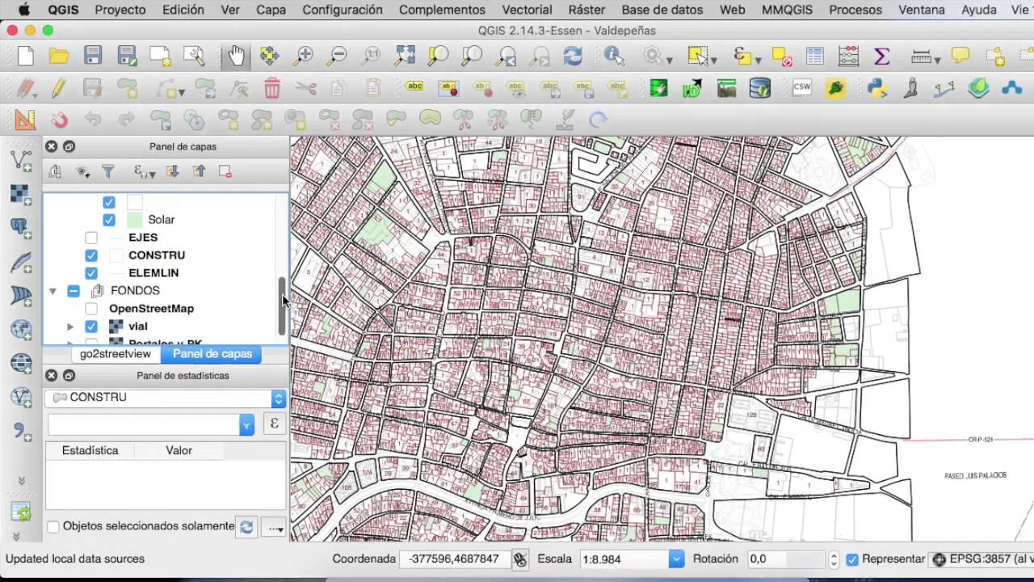Click the Rotación value field

coord(785,559)
